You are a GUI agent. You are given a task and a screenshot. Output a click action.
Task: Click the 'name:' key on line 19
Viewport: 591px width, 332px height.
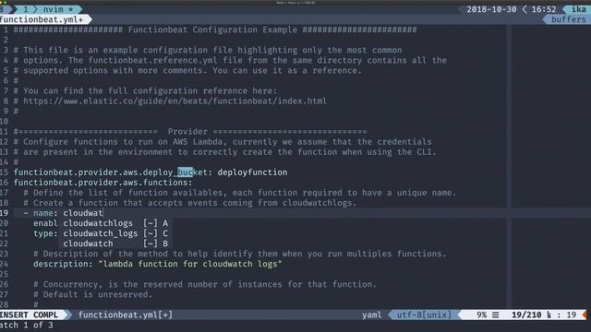click(45, 213)
